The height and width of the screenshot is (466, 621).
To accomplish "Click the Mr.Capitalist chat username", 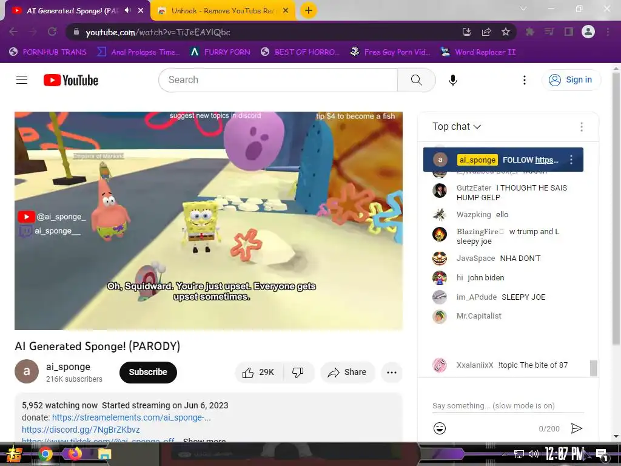I will pos(479,316).
